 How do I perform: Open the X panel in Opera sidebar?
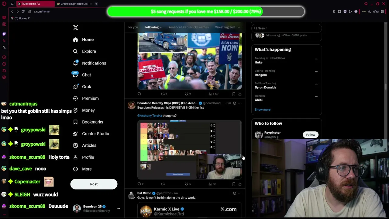[4, 47]
